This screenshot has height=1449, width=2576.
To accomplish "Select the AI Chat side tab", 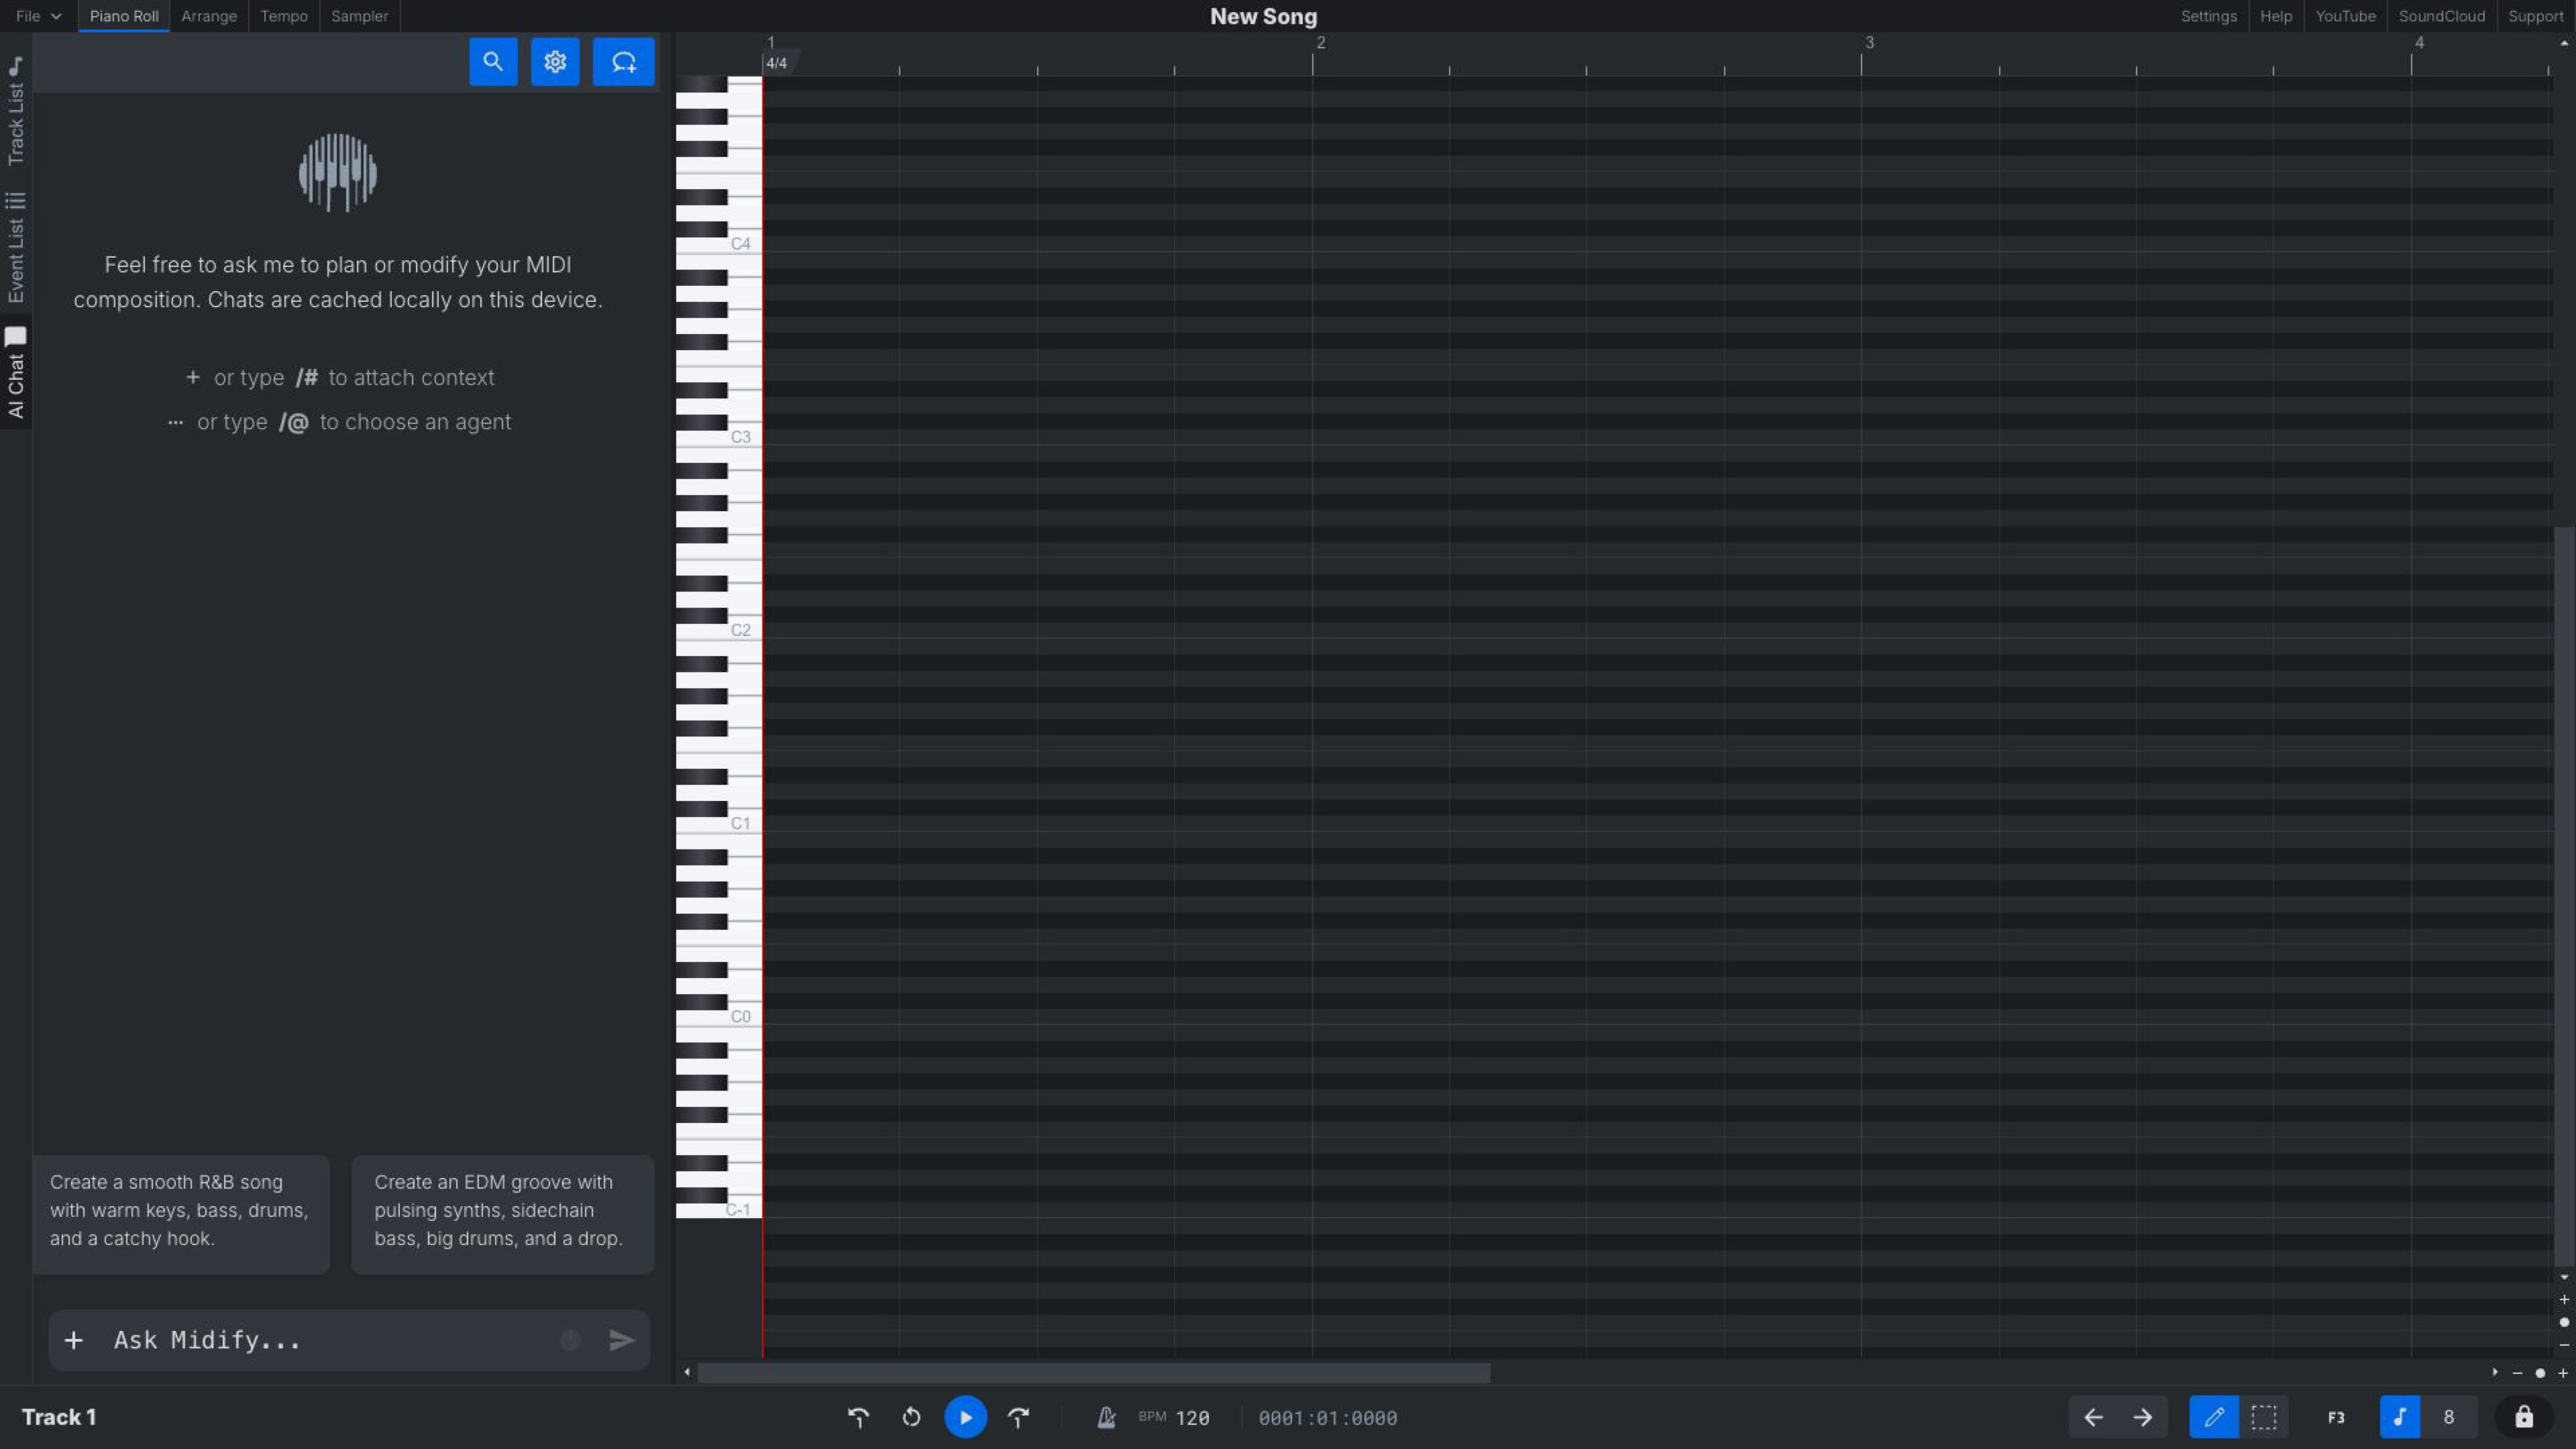I will [x=16, y=372].
